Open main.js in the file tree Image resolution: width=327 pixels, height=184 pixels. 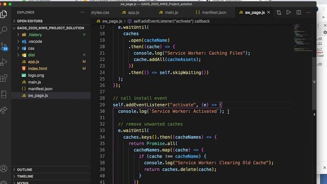(34, 82)
